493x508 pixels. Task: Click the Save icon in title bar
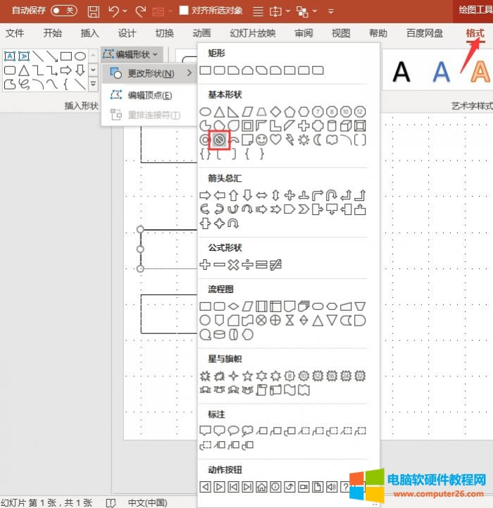[x=93, y=11]
